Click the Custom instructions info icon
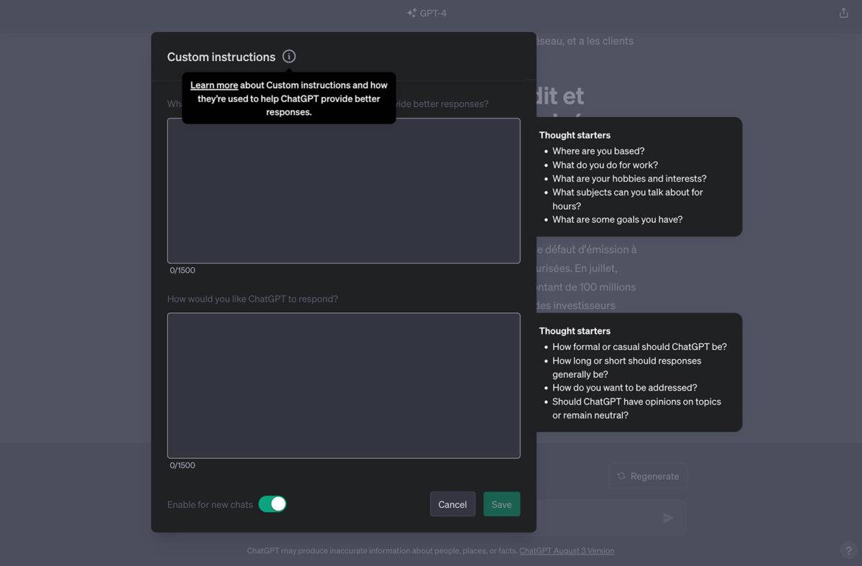 (289, 56)
